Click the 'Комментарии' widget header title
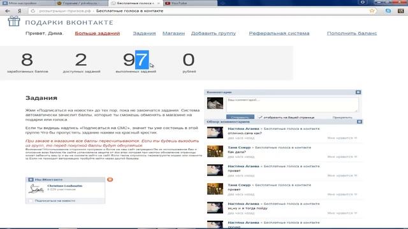The image size is (408, 229). (219, 92)
